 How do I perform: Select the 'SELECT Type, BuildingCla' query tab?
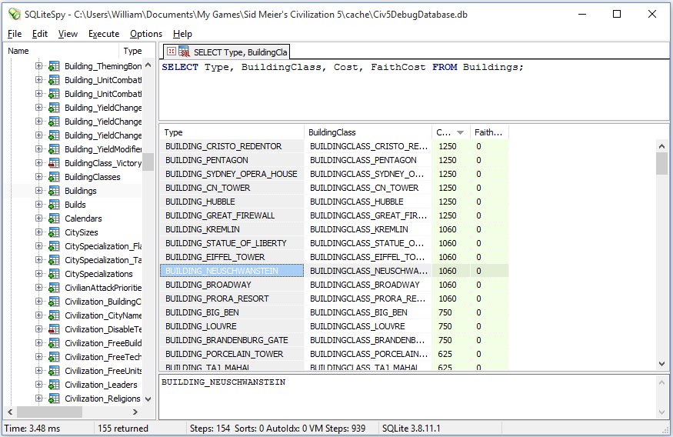[227, 52]
